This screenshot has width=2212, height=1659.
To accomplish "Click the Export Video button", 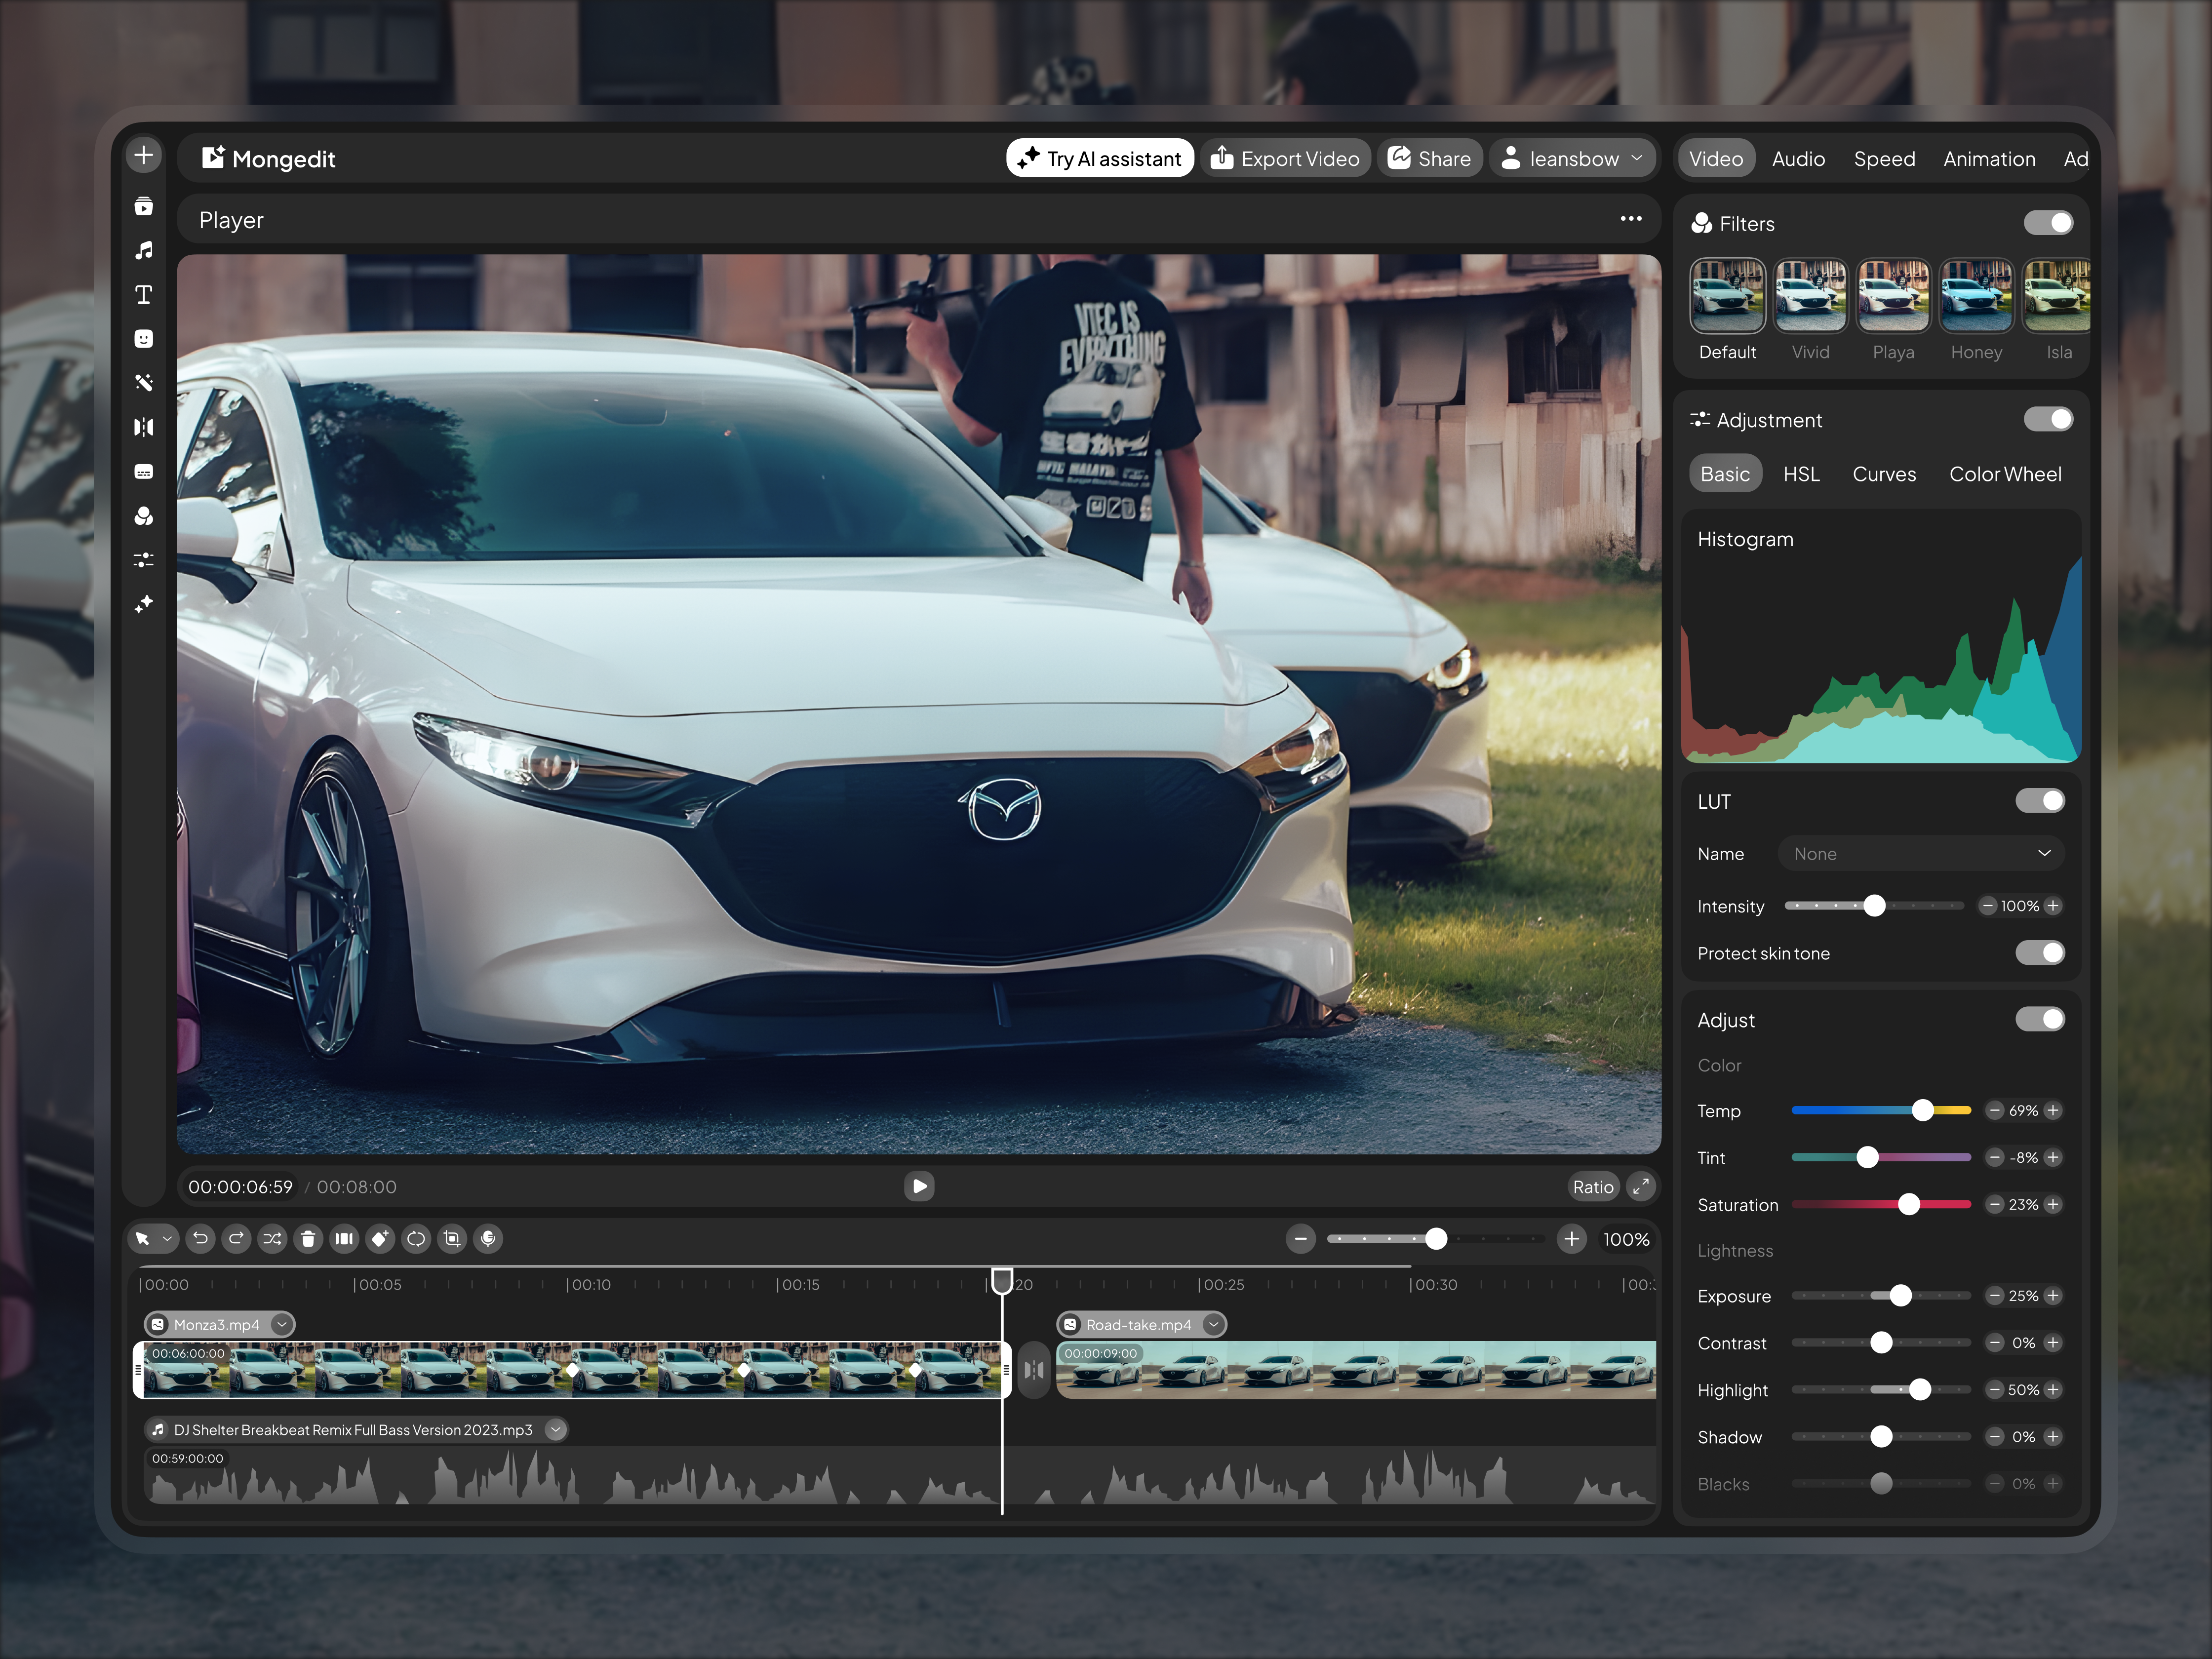I will tap(1285, 159).
